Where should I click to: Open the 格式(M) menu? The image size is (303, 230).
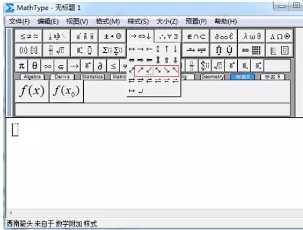tap(108, 21)
